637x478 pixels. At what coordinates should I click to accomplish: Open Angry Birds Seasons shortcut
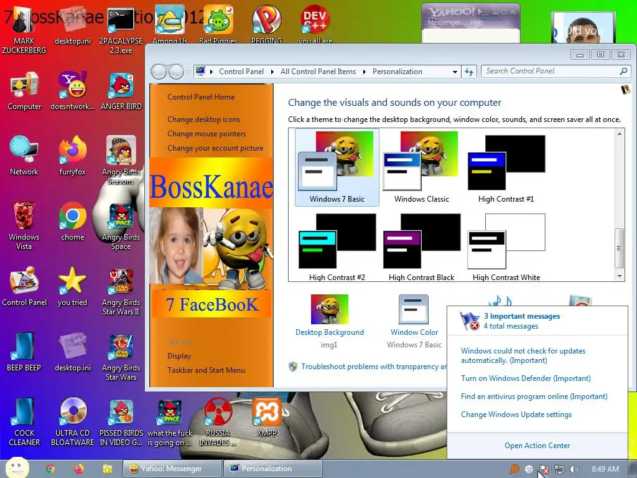121,159
